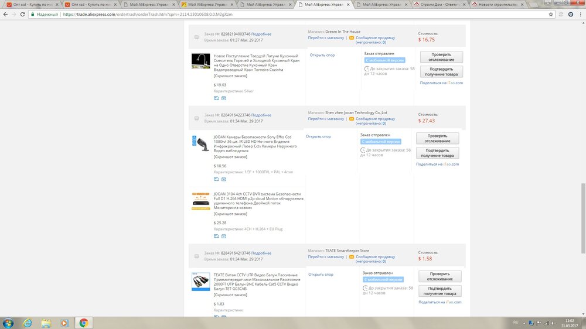Click the 'JOOAN 3104 4ch CCTV DVR' product title
This screenshot has height=329, width=586.
click(258, 201)
